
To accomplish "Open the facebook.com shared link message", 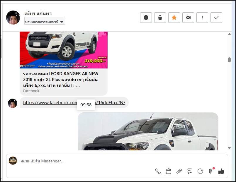I will [x=50, y=102].
